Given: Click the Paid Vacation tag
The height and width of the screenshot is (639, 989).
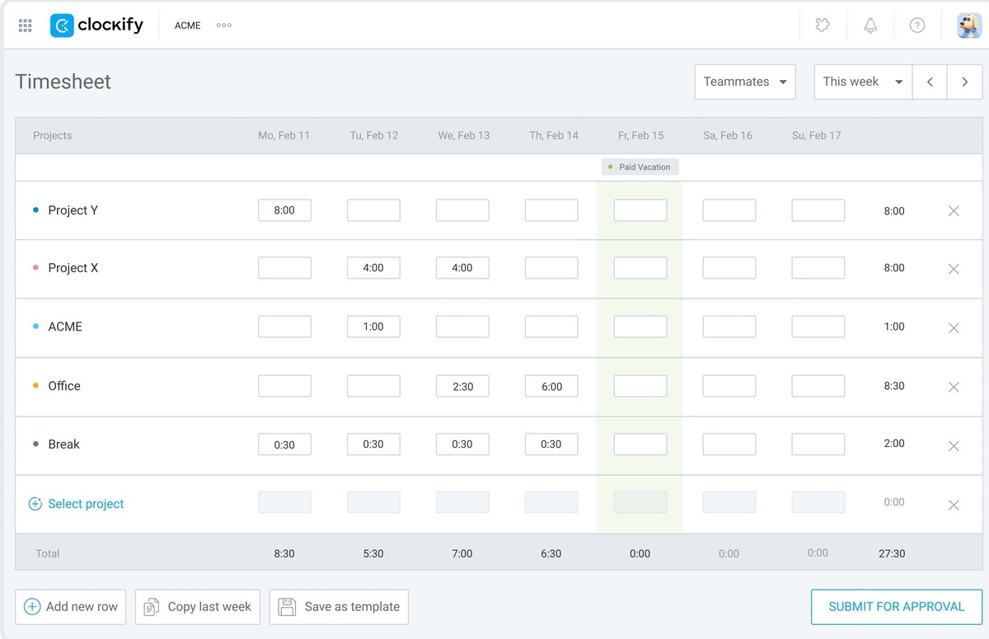Looking at the screenshot, I should (x=640, y=166).
